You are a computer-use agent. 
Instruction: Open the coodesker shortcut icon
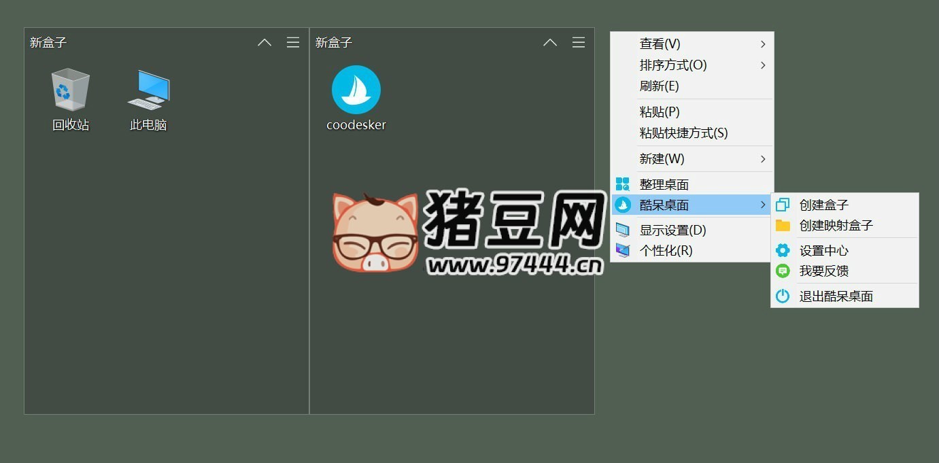pyautogui.click(x=356, y=88)
